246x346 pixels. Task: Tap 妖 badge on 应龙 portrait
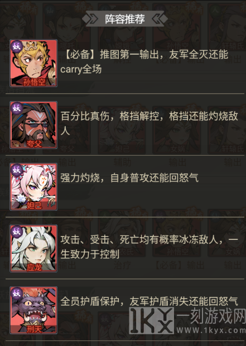17,232
